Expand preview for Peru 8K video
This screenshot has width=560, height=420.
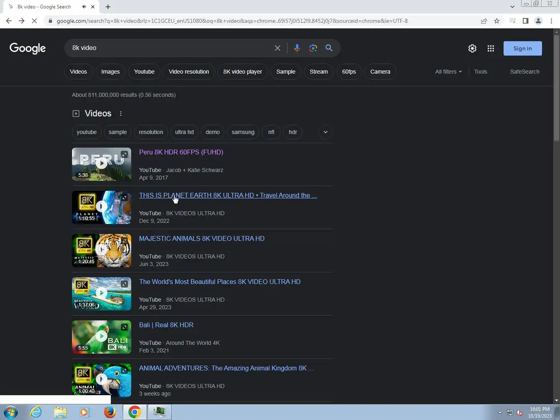124,154
